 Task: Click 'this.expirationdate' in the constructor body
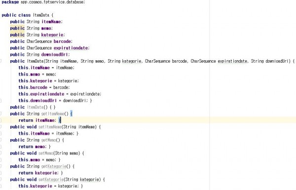[41, 94]
